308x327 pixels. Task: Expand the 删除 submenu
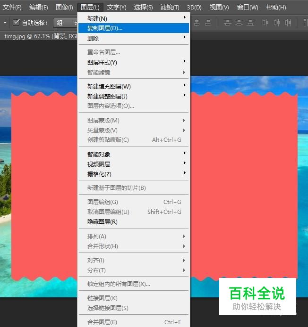tap(134, 38)
